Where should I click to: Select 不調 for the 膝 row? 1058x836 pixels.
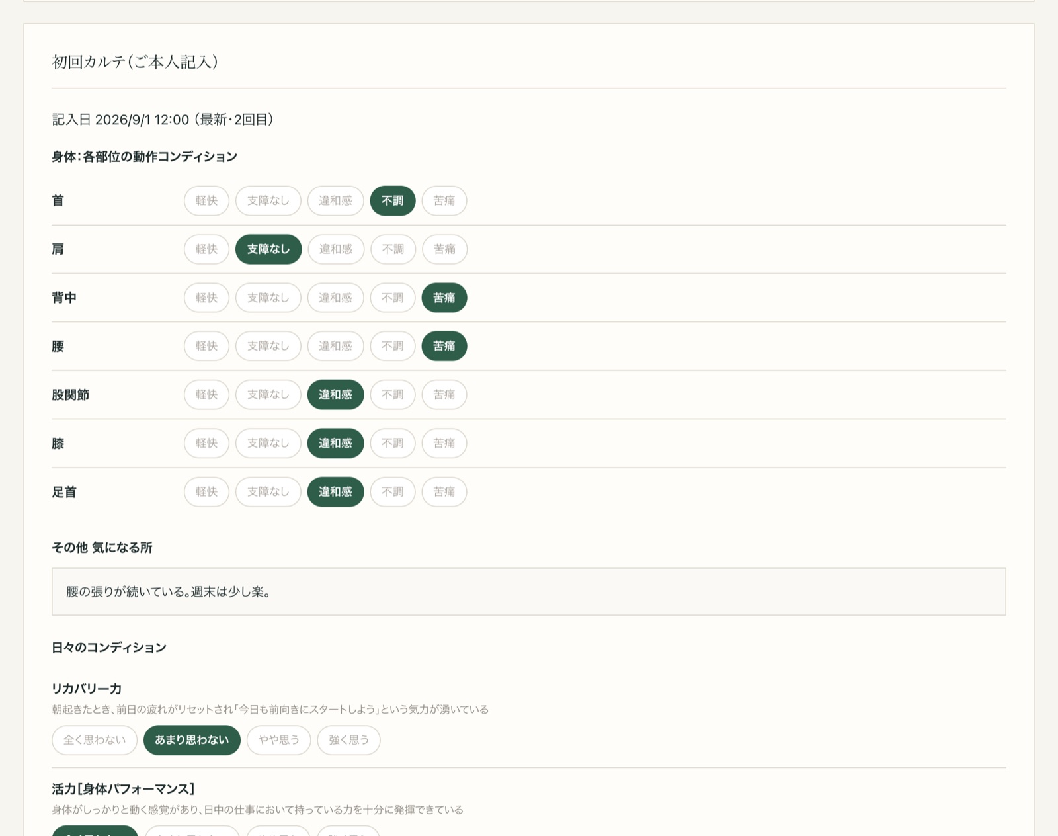(393, 443)
